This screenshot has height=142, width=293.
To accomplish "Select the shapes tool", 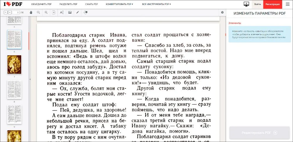I will [x=86, y=12].
